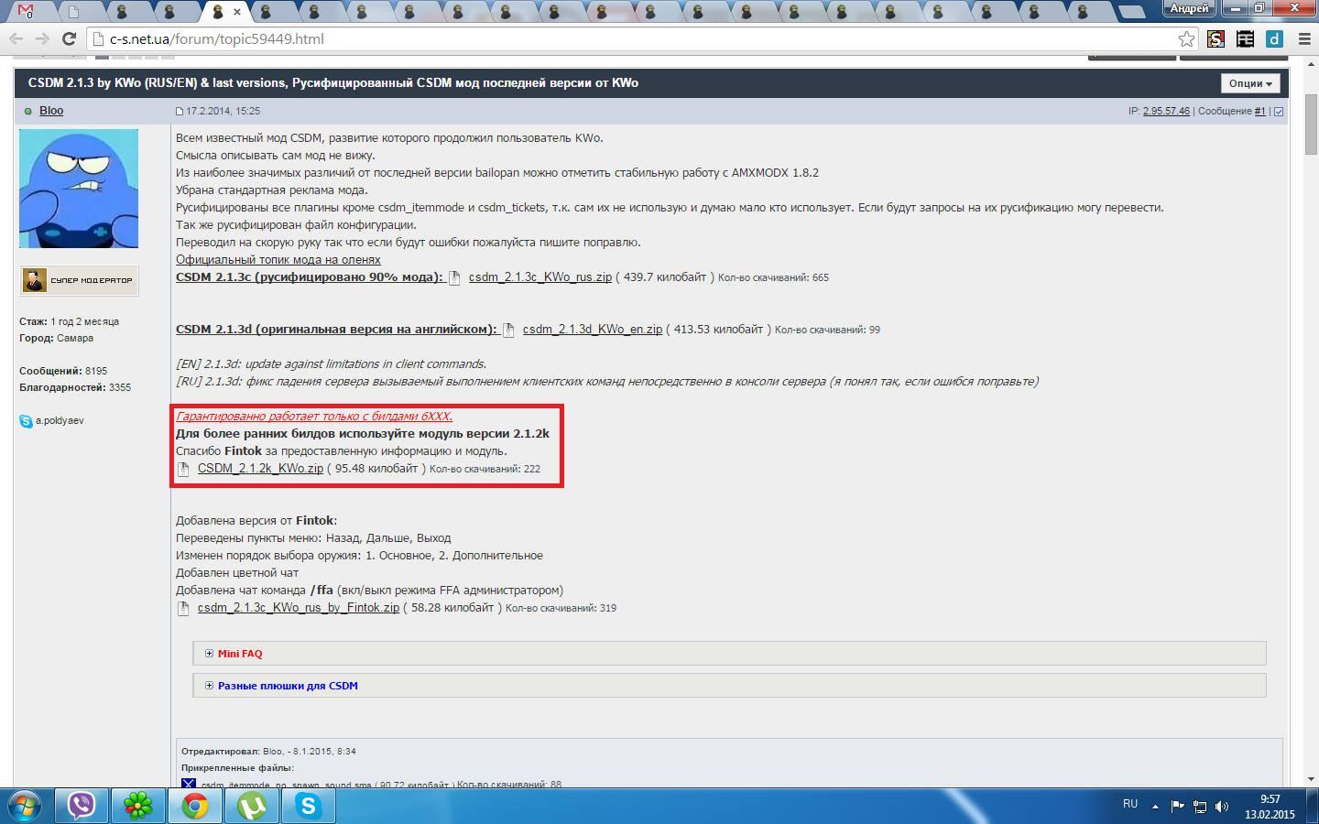Go back to the previous page
The width and height of the screenshot is (1319, 824).
point(16,38)
